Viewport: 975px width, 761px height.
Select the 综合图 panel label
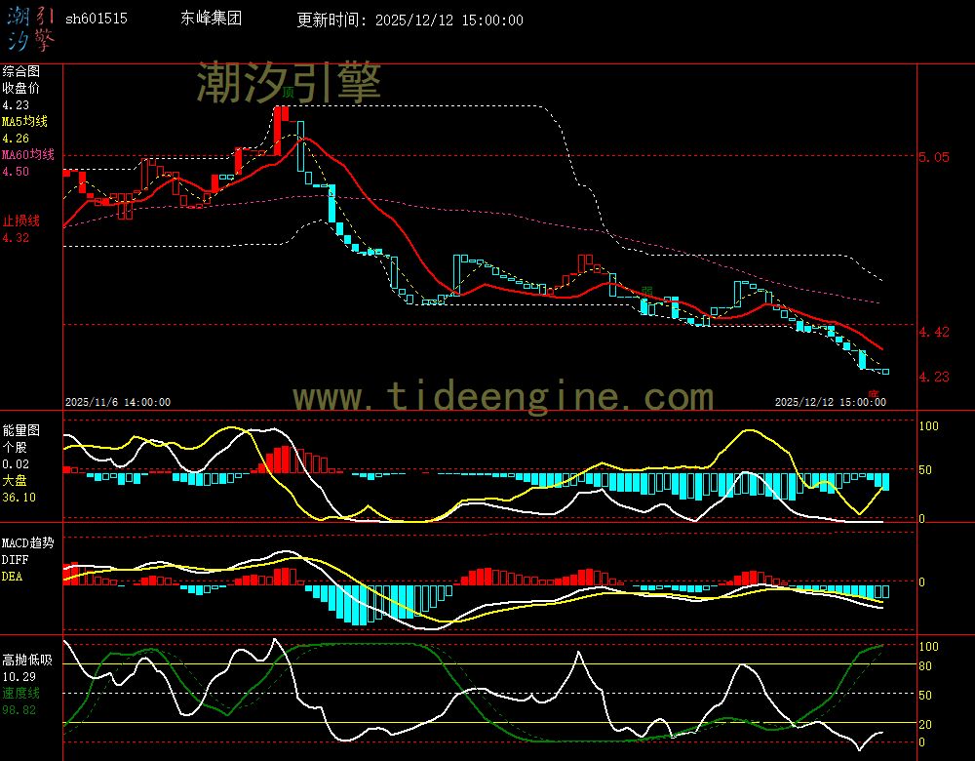(20, 71)
